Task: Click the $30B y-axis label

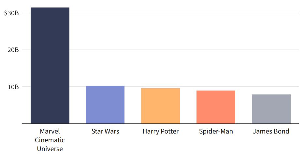Action: click(x=11, y=13)
